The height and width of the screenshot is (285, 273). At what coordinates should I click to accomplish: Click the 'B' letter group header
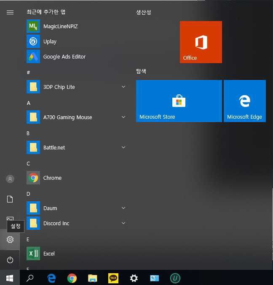click(x=28, y=133)
